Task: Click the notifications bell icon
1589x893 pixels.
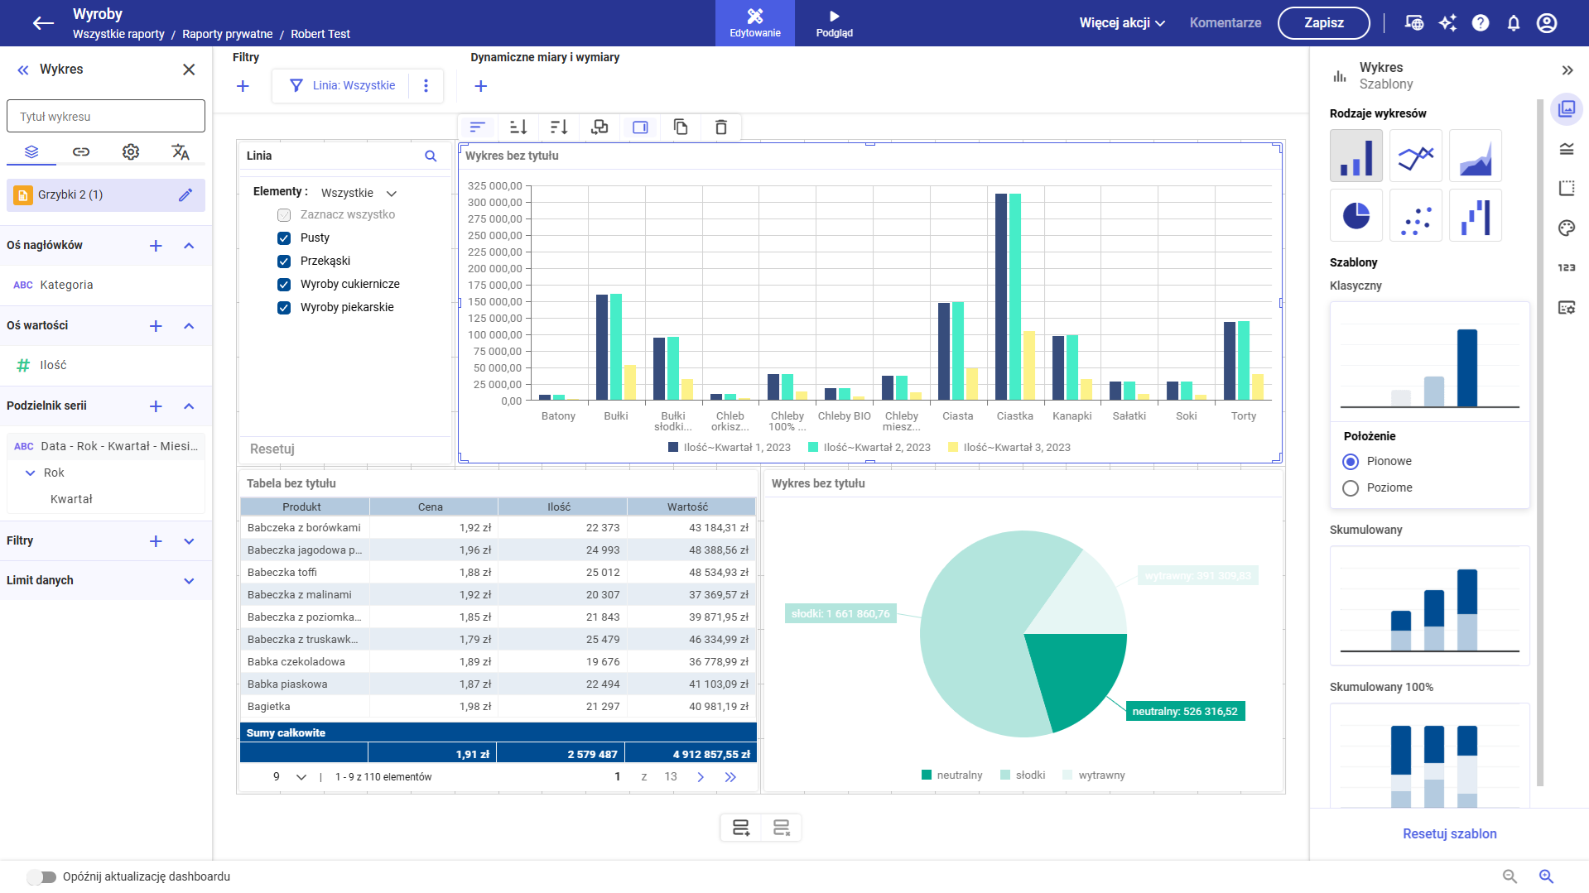Action: [x=1513, y=23]
